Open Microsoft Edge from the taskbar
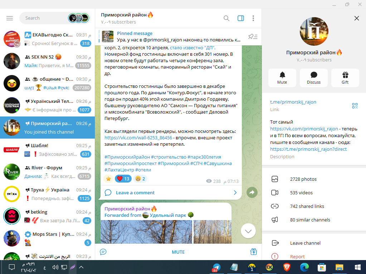The width and height of the screenshot is (366, 274). click(x=304, y=267)
